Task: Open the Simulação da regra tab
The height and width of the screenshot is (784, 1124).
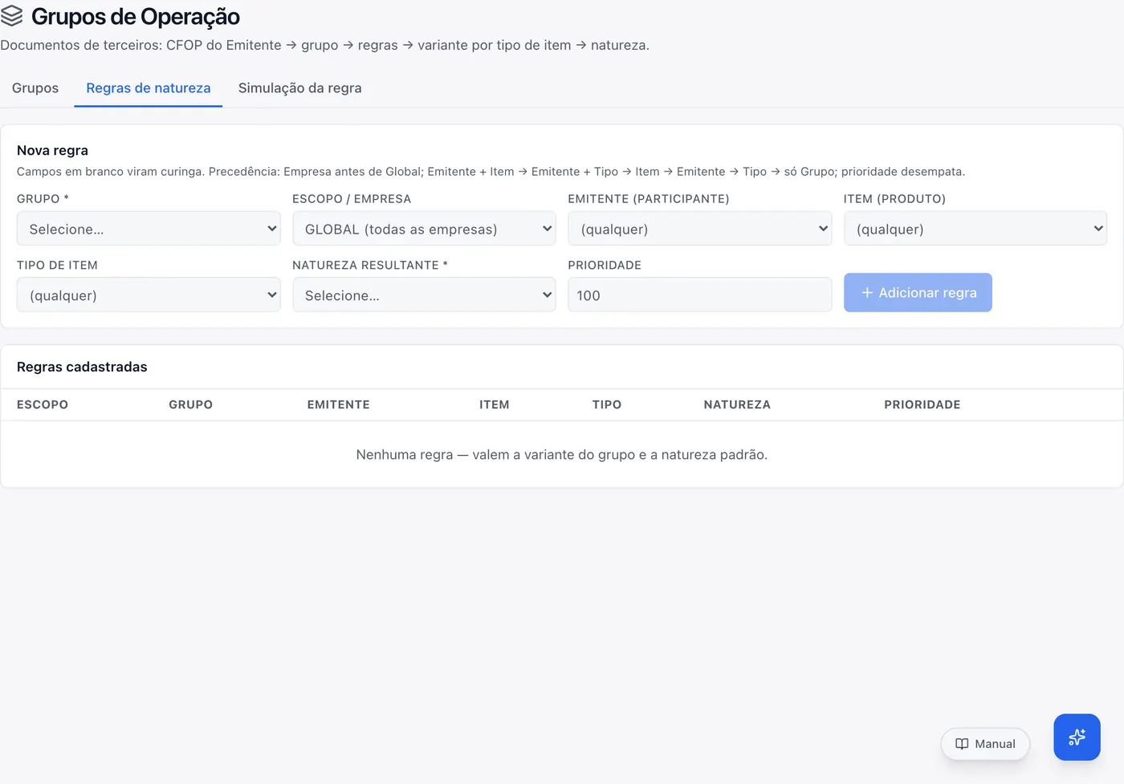Action: point(300,88)
